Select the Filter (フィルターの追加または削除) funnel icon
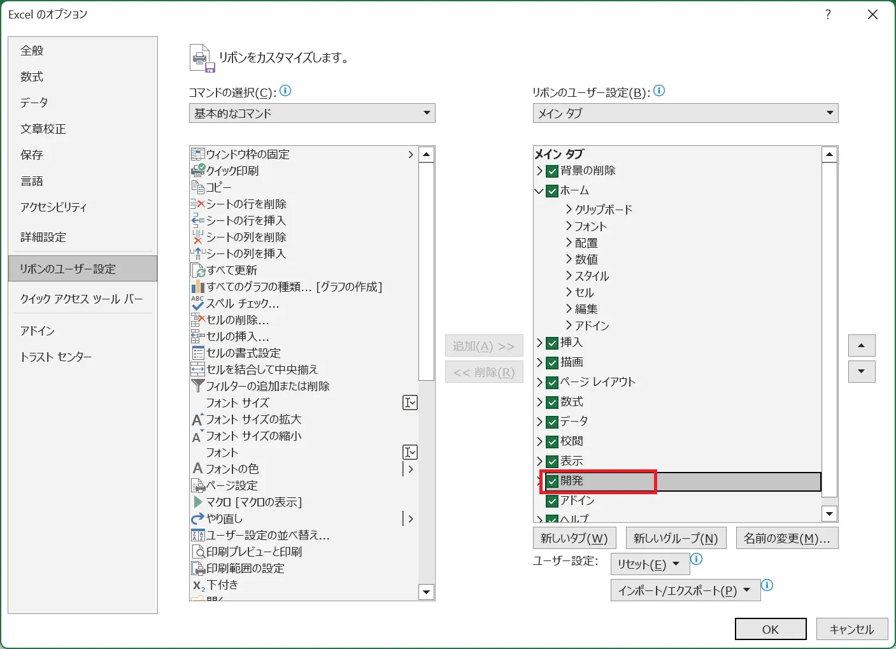 (197, 386)
